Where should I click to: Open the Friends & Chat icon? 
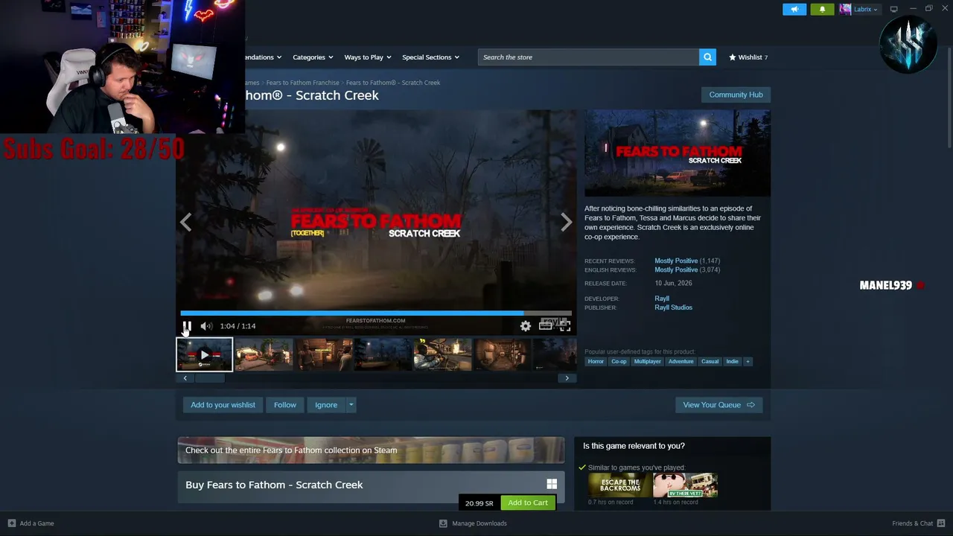[941, 523]
